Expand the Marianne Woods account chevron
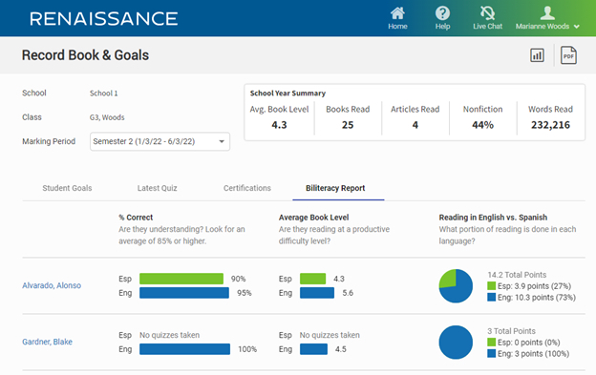The height and width of the screenshot is (375, 596). pos(577,27)
